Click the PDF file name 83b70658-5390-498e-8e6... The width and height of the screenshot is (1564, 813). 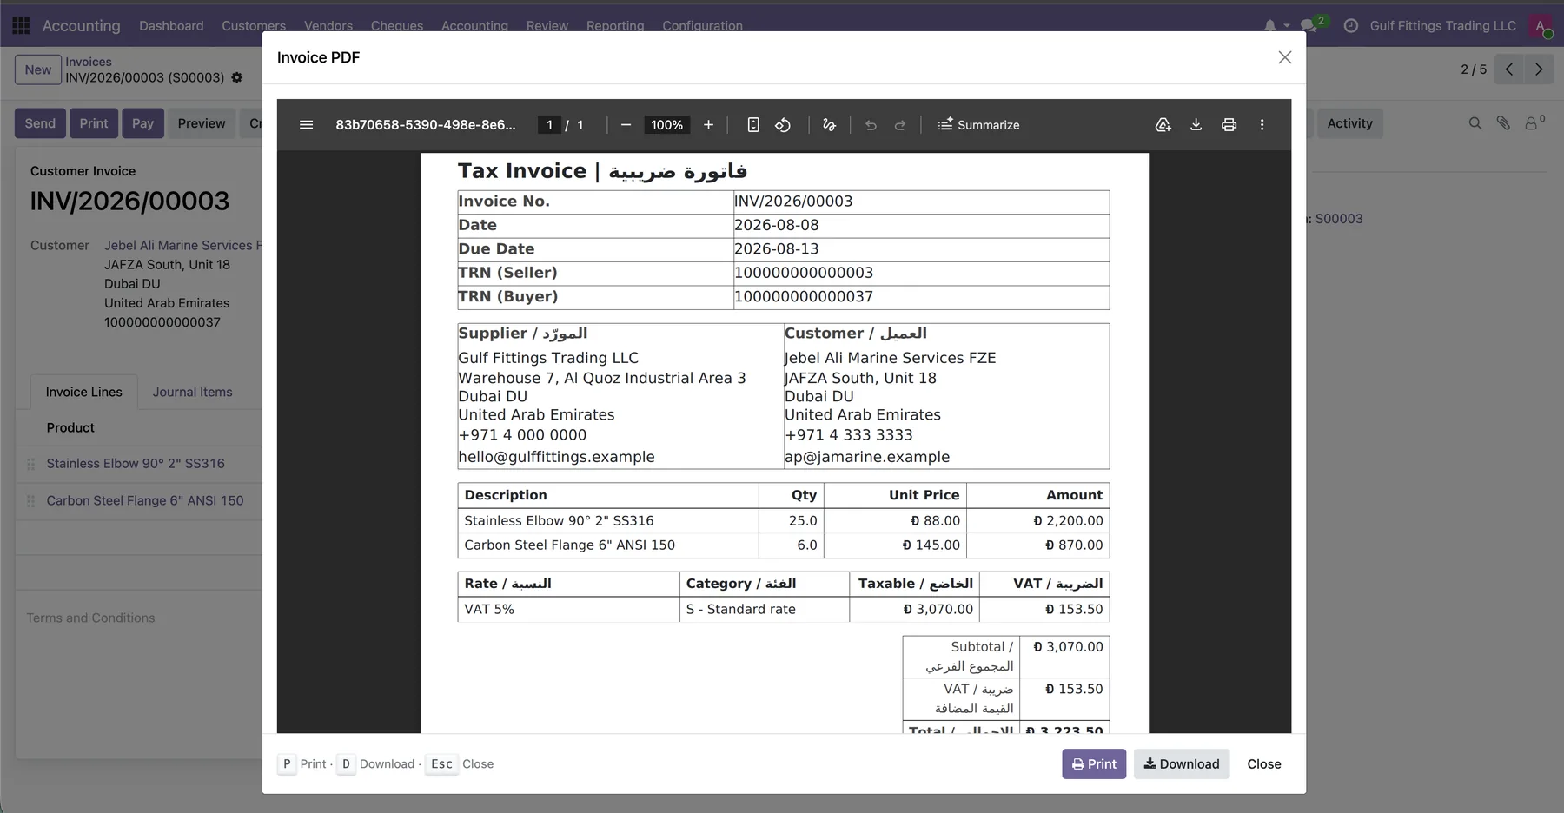tap(426, 125)
